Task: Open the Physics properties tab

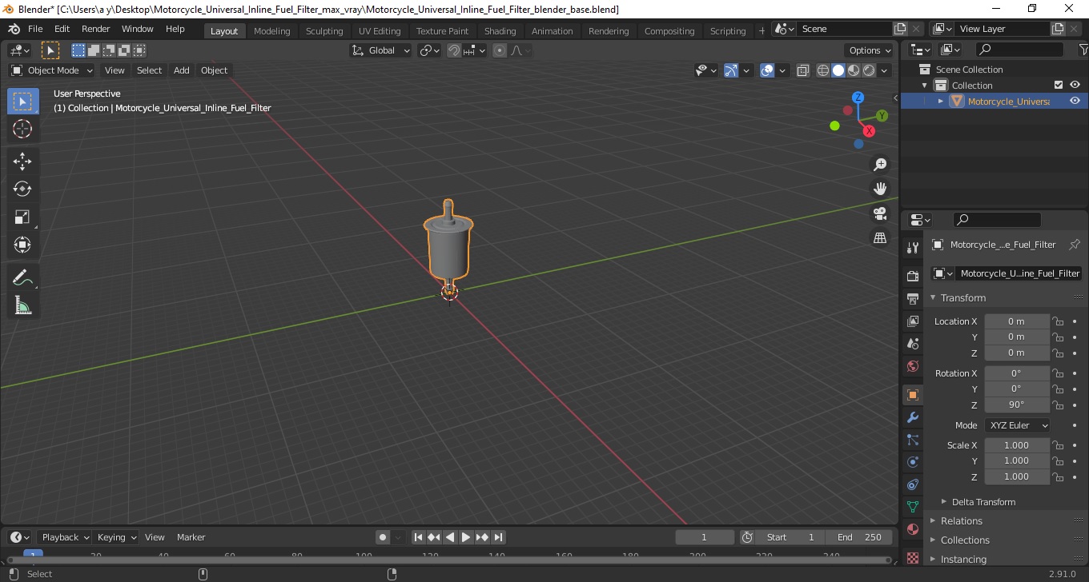Action: 913,462
